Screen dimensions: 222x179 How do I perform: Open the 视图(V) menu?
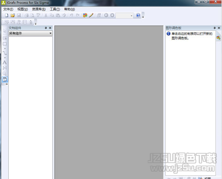pos(22,9)
